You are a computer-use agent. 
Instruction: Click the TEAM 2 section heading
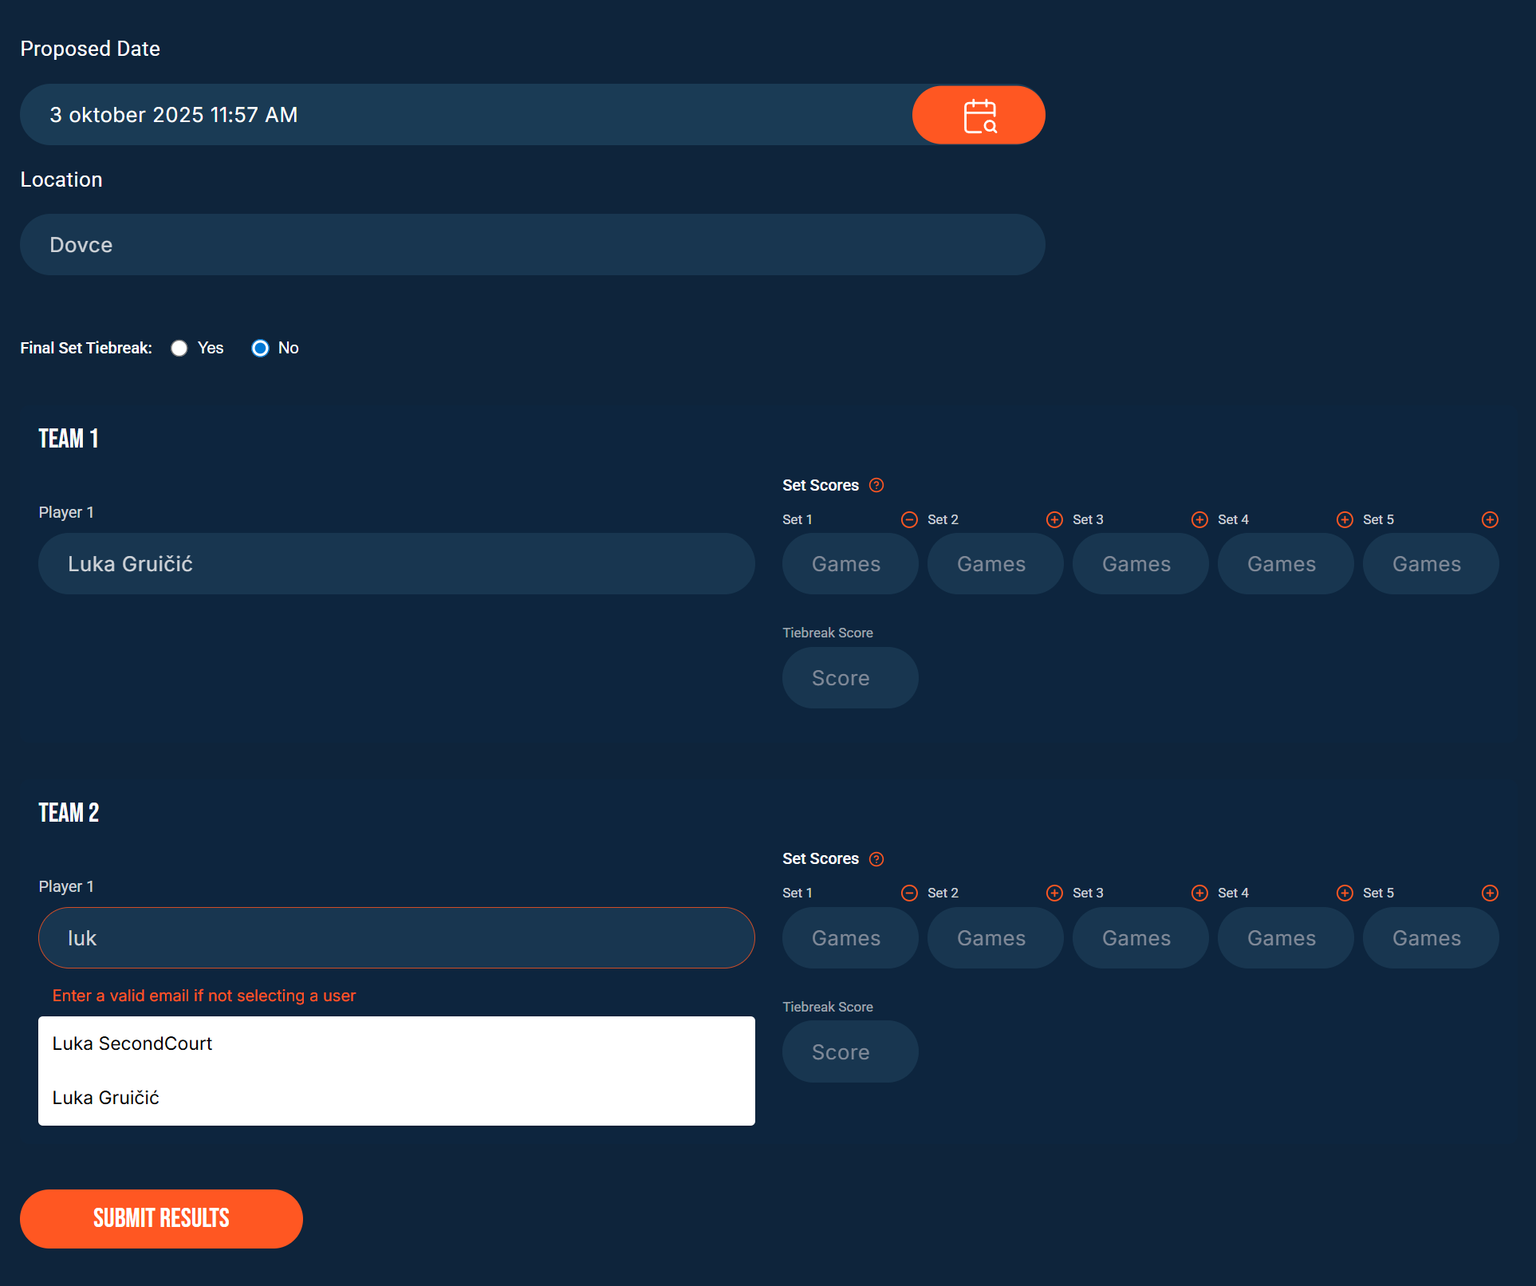pyautogui.click(x=69, y=813)
